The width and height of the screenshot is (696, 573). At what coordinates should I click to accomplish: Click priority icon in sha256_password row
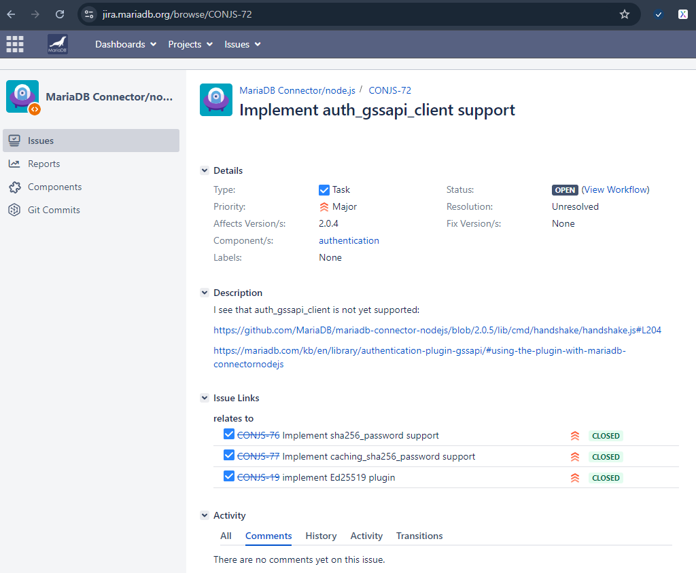[575, 436]
